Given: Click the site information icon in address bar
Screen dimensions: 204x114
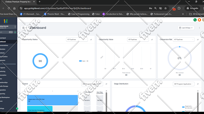Looking at the screenshot, I should tap(21, 8).
